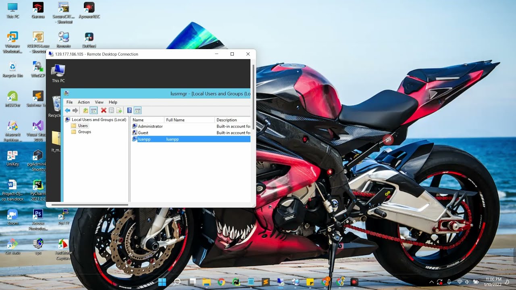Toggle Show/Hide Console Tree toolbar icon
The width and height of the screenshot is (516, 290).
[x=94, y=110]
